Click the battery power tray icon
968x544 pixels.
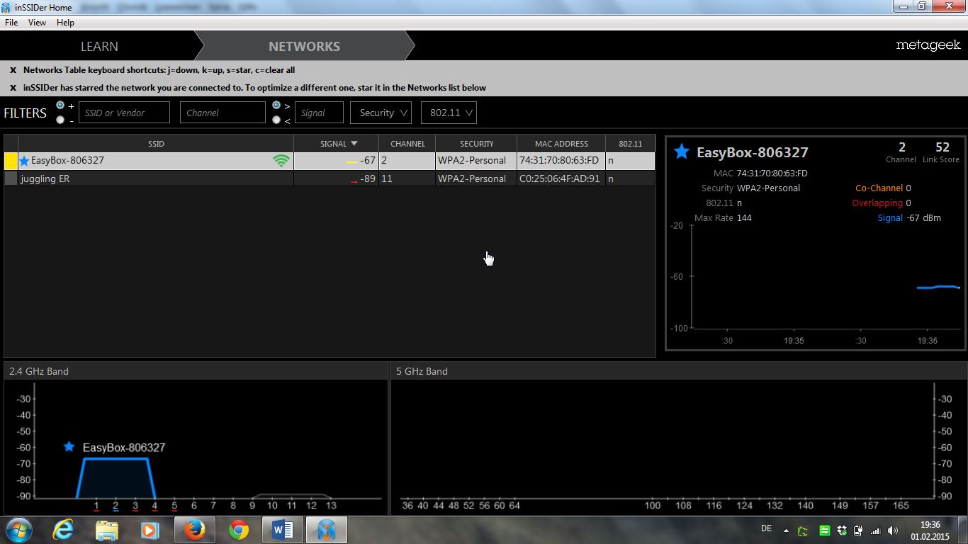pos(858,531)
